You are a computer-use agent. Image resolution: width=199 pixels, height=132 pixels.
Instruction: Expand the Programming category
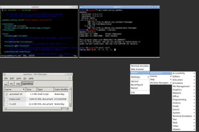coord(184,100)
